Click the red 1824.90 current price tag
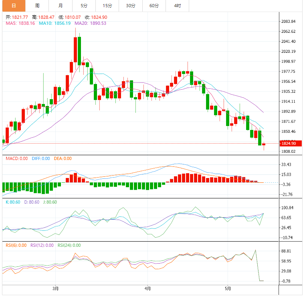Screen dimensions: 307x298 [291, 144]
